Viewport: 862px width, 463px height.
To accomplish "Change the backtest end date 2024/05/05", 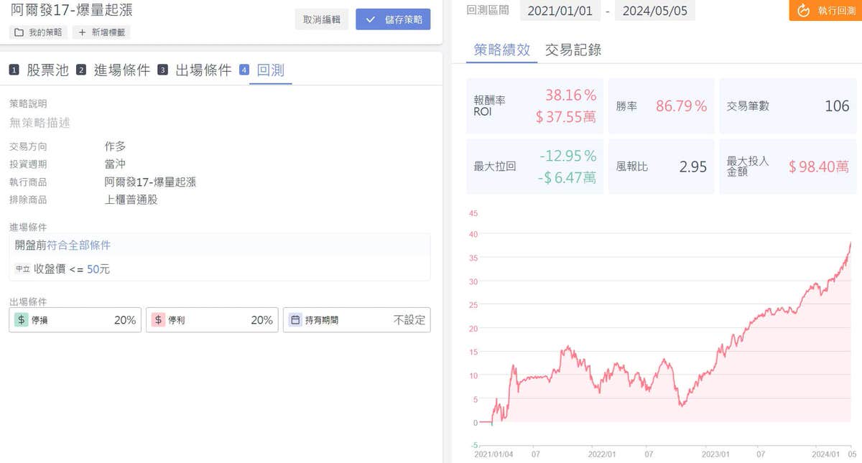I will [x=654, y=11].
